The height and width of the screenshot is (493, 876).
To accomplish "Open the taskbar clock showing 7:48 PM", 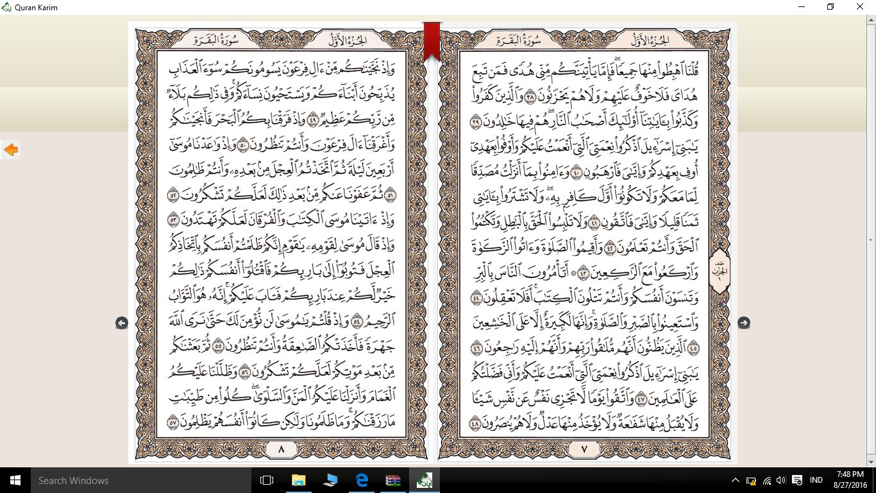I will click(x=850, y=480).
